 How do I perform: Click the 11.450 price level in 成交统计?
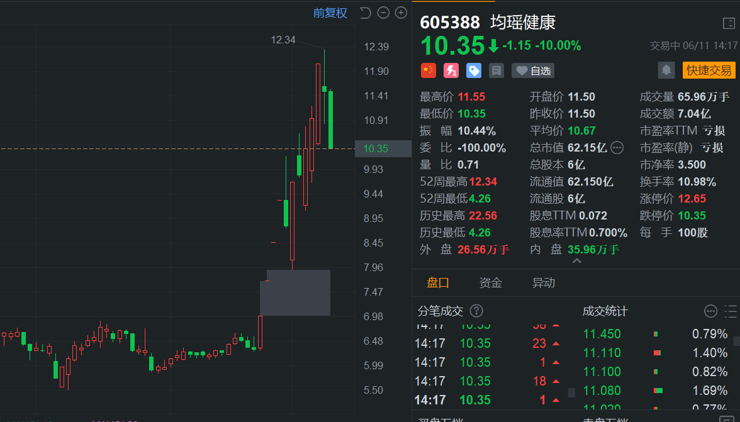602,334
